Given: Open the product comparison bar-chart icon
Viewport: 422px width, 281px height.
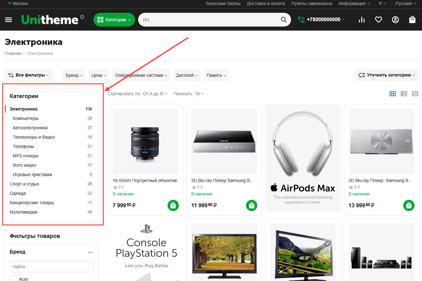Looking at the screenshot, I should pos(362,20).
